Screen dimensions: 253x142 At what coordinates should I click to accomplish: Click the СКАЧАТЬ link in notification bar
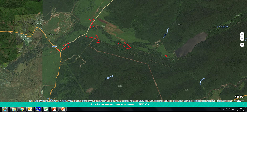click(144, 104)
